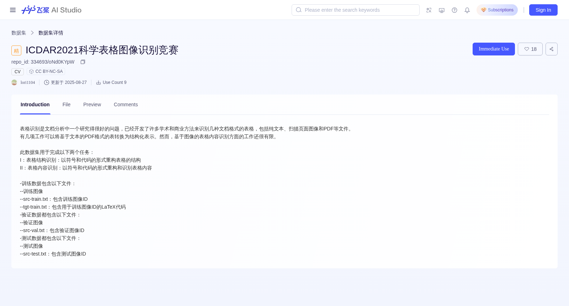569x306 pixels.
Task: Click the breadcrumb chevron separator icon
Action: pos(32,33)
